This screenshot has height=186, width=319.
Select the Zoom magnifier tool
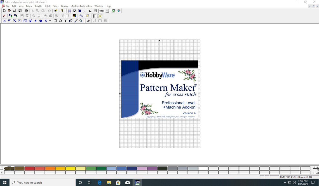[x=81, y=20]
